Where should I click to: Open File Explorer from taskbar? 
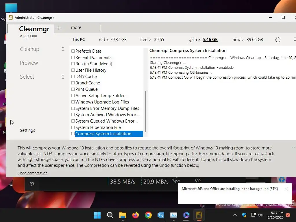pos(123,215)
